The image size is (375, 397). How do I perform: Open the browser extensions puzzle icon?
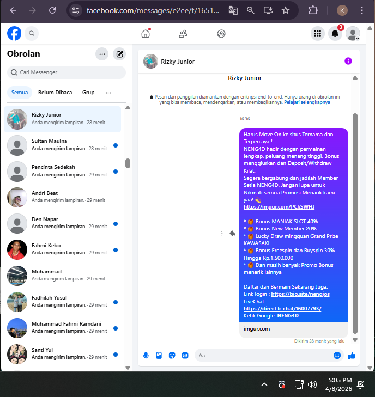313,10
